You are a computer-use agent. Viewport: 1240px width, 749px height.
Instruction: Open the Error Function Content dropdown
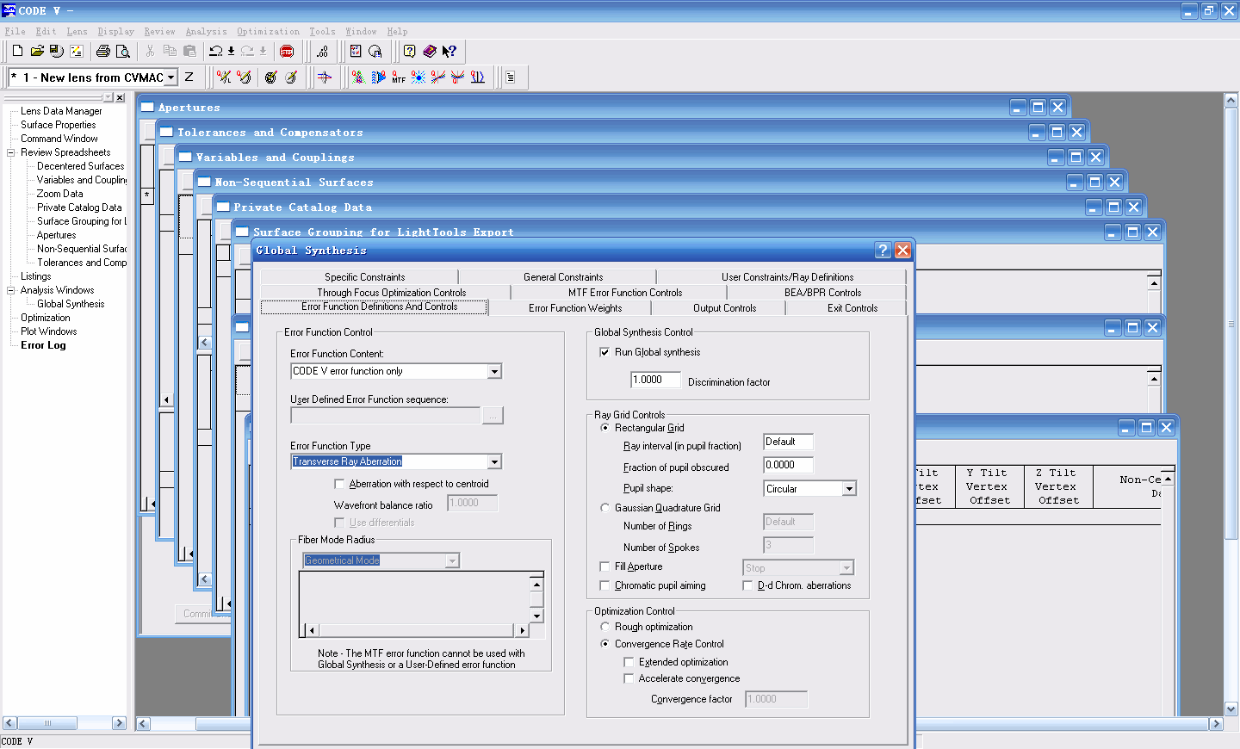pyautogui.click(x=494, y=371)
